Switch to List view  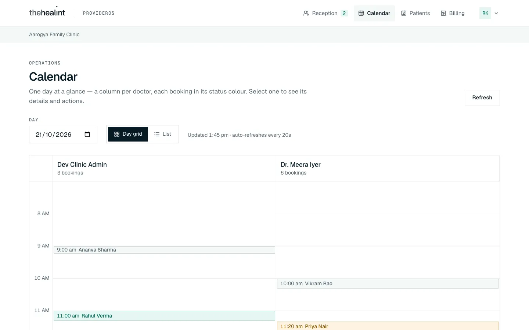[163, 134]
